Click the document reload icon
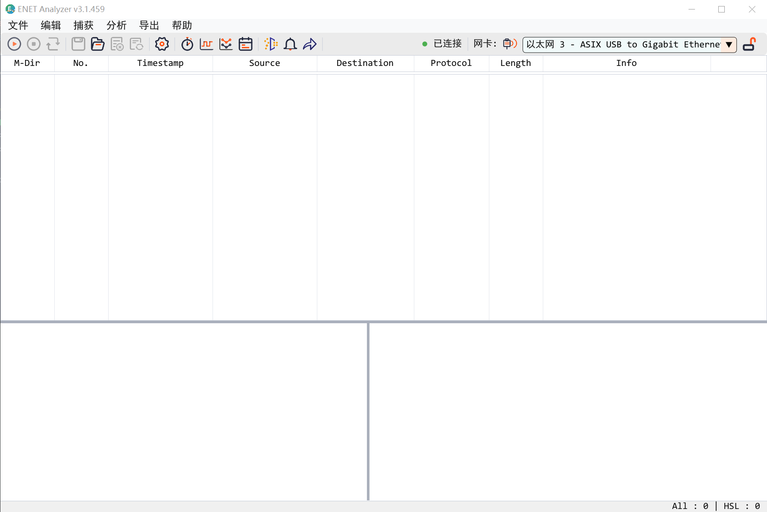The width and height of the screenshot is (767, 512). click(x=137, y=44)
